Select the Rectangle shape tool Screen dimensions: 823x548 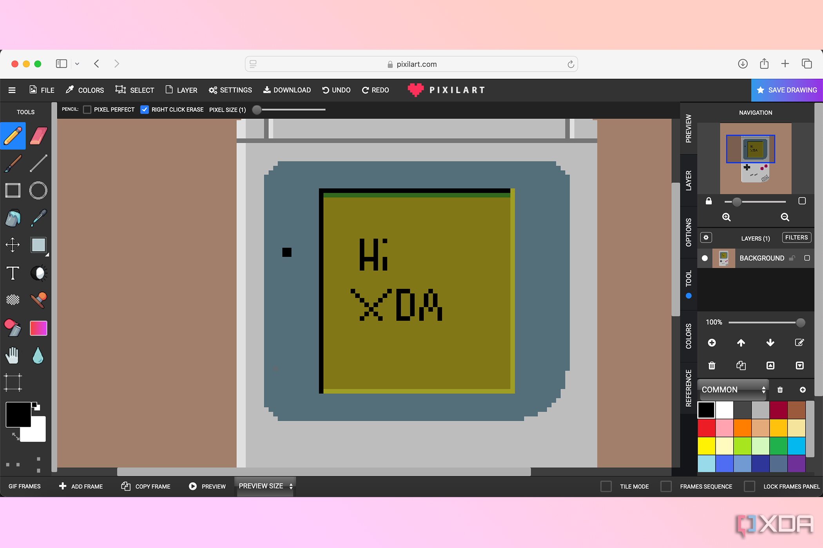point(13,191)
